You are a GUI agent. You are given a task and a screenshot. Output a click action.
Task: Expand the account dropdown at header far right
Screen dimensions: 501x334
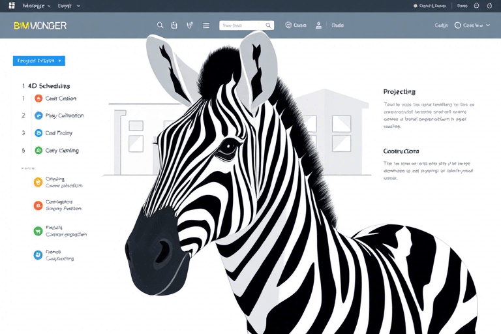click(x=472, y=25)
